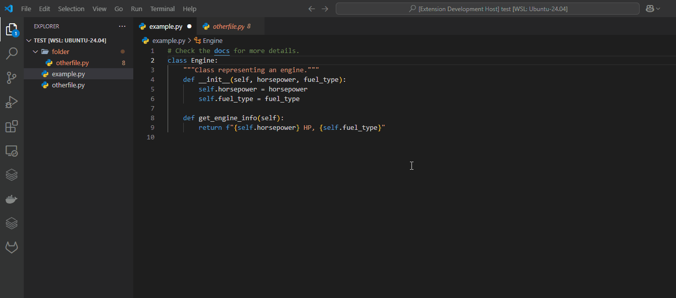Click Python icon on otherfile.py tab
The height and width of the screenshot is (298, 676).
coord(206,26)
